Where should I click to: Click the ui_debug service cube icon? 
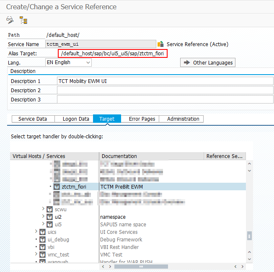pyautogui.click(x=42, y=239)
